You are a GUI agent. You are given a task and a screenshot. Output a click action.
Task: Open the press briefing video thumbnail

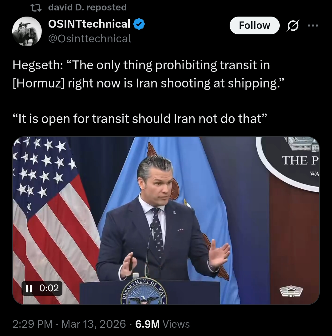pos(166,221)
